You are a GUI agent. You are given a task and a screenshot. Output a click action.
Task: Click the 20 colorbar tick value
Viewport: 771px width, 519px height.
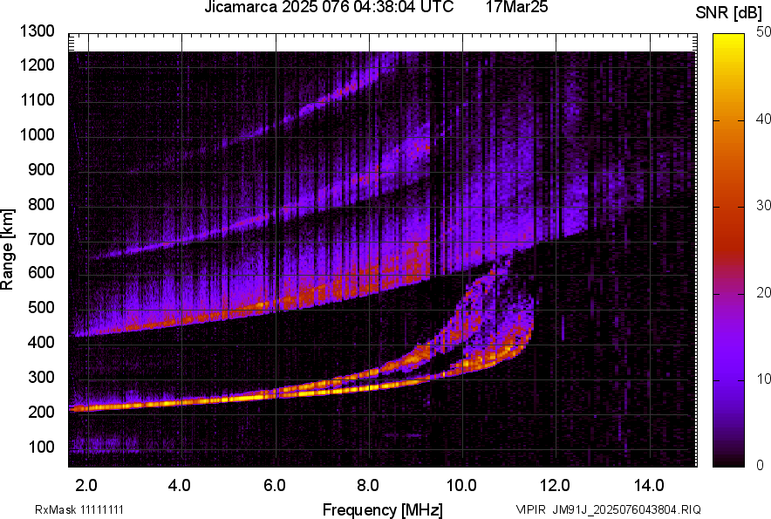(764, 293)
